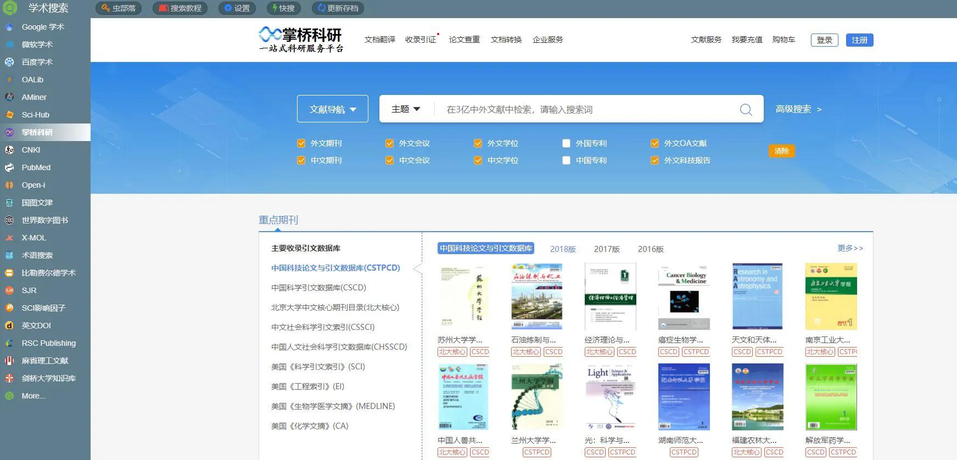Image resolution: width=957 pixels, height=460 pixels.
Task: Click the 登录 button
Action: coord(825,40)
